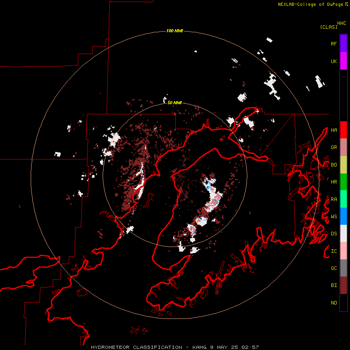Viewport: 350px width, 350px height.
Task: Select the GC gray legend swatch
Action: tap(343, 268)
